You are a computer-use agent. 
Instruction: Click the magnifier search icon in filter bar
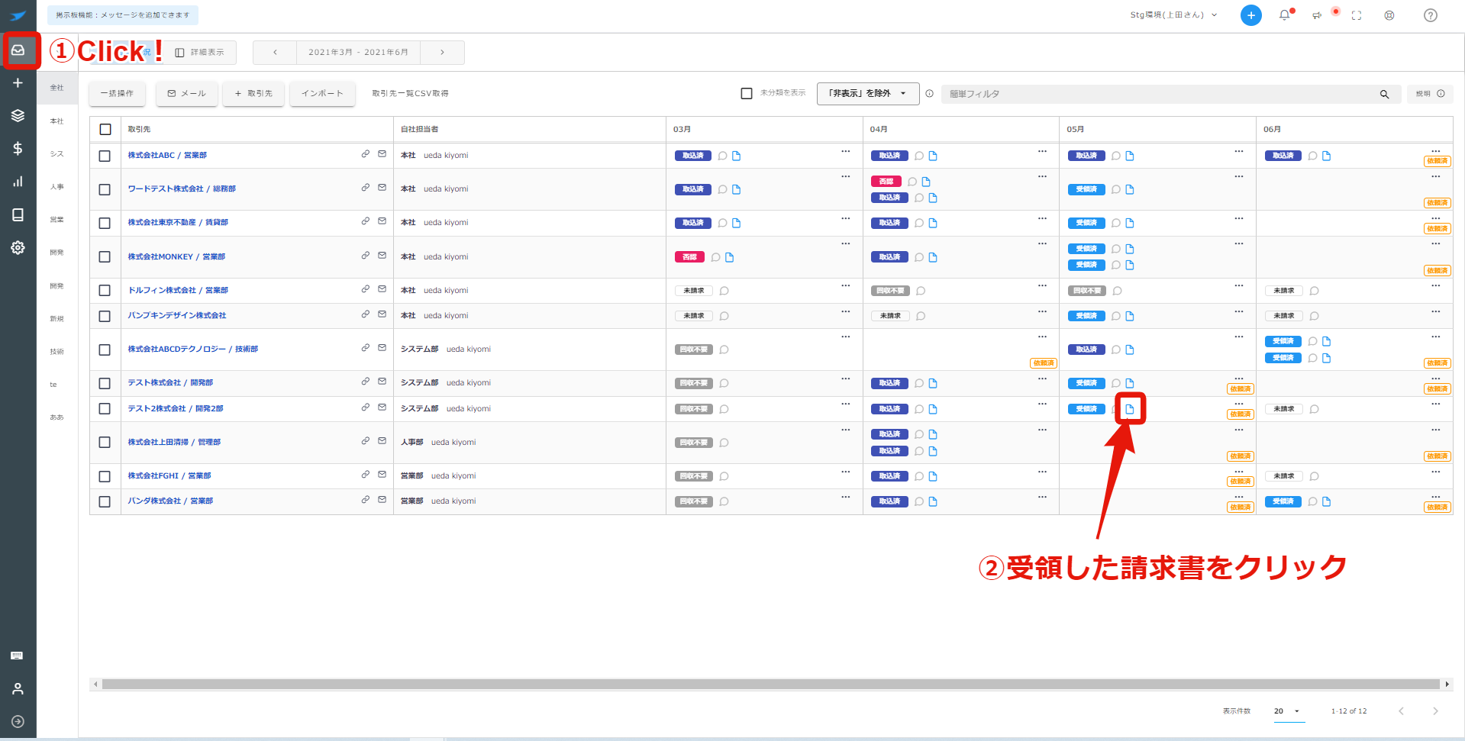pyautogui.click(x=1384, y=95)
